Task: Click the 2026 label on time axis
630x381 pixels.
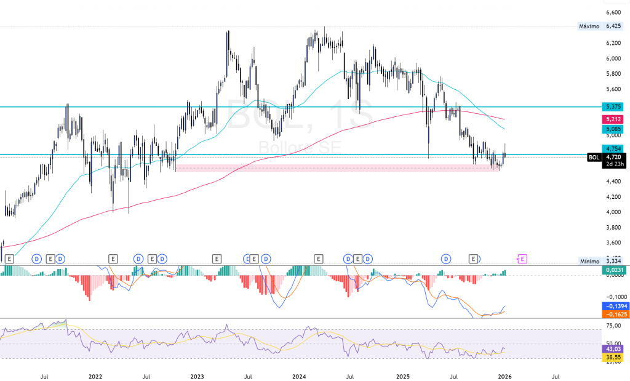Action: click(x=504, y=375)
